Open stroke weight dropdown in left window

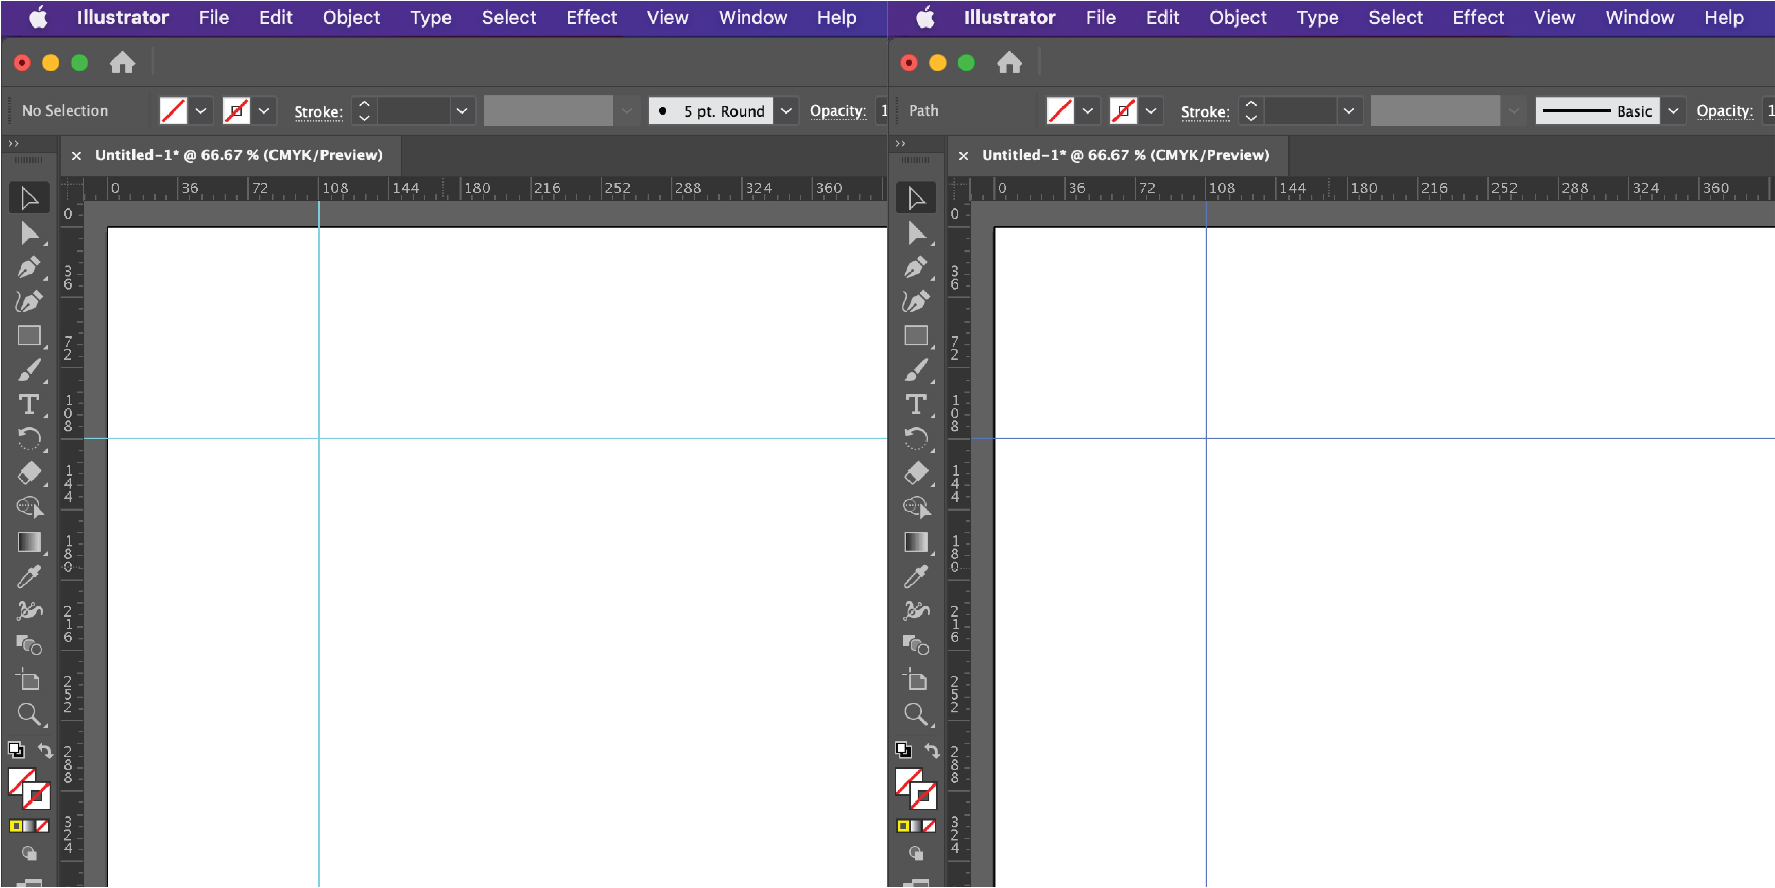pos(462,111)
